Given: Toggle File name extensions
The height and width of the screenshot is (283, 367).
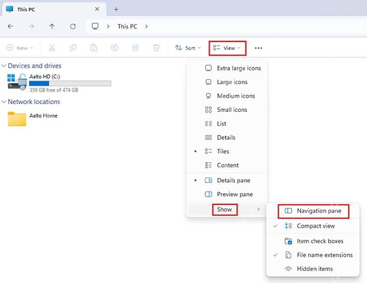Looking at the screenshot, I should point(313,255).
